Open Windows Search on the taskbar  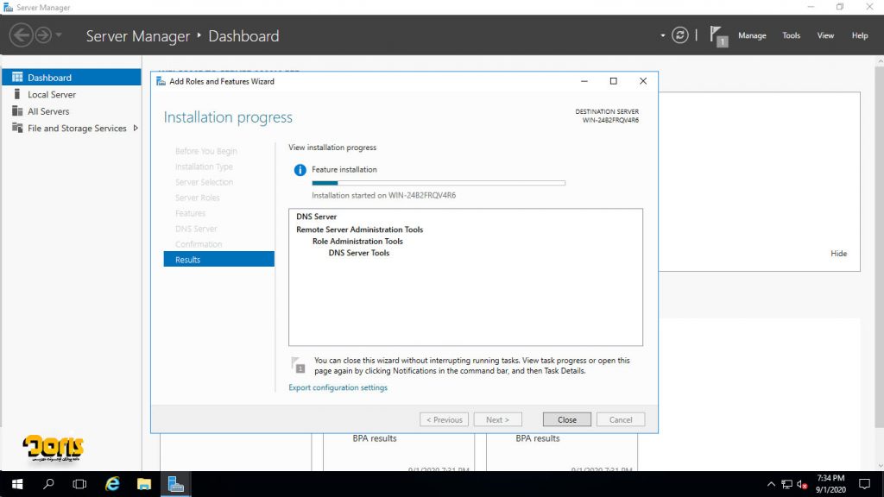click(x=48, y=484)
